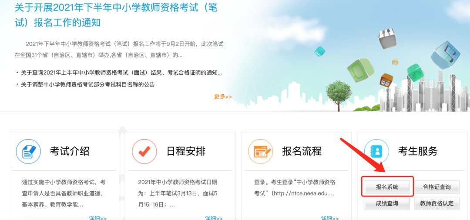Viewport: 470px width, 220px height.
Task: Open the orange 更多>> link
Action: tap(223, 97)
